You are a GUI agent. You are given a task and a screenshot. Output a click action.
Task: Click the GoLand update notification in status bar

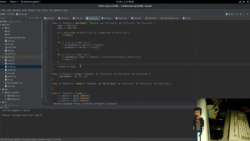[x=30, y=139]
